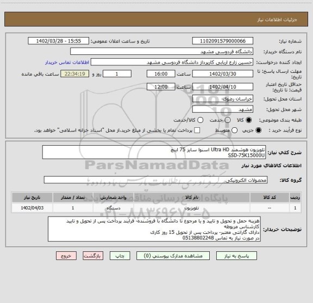
Task: Click the response deadline date 1402/03/30
Action: (x=223, y=74)
